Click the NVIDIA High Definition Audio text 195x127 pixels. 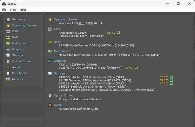click(x=78, y=109)
